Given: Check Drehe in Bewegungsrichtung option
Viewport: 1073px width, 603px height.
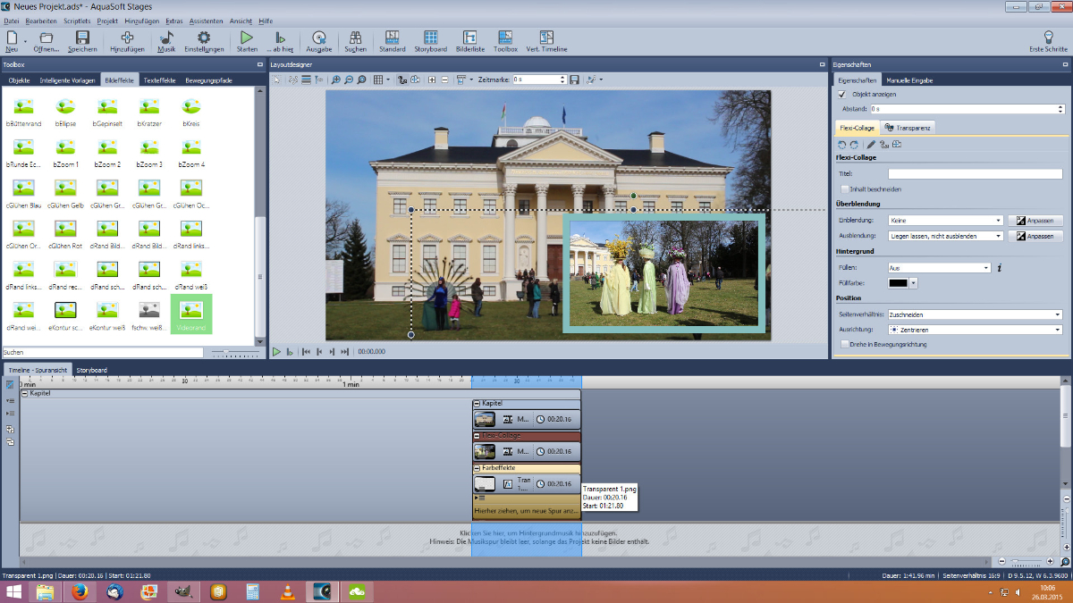Looking at the screenshot, I should pyautogui.click(x=845, y=344).
